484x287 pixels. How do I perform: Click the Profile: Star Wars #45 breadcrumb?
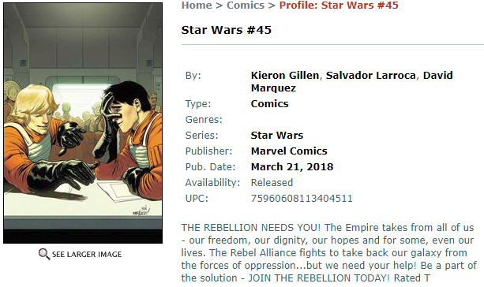tap(339, 5)
